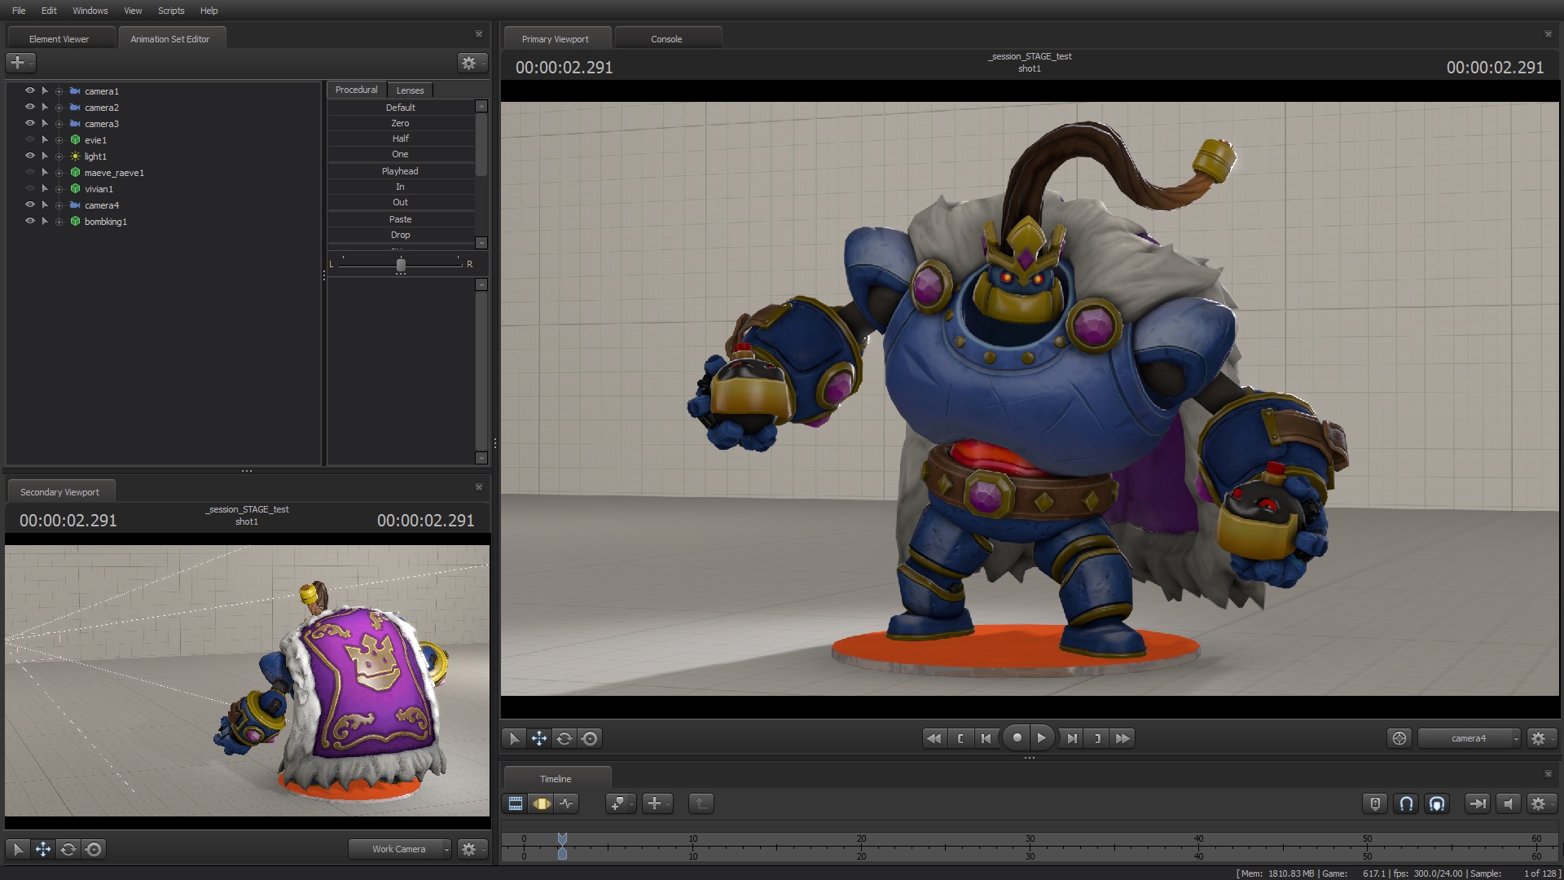Select the translate manipulator tool above the Timeline
This screenshot has height=880, width=1564.
(538, 738)
